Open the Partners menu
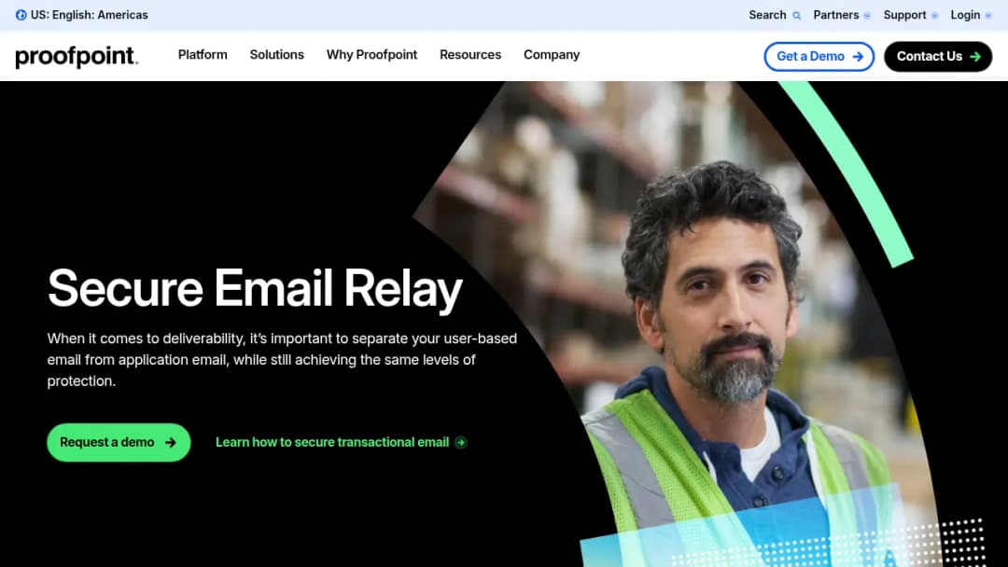Image resolution: width=1008 pixels, height=567 pixels. pyautogui.click(x=842, y=15)
